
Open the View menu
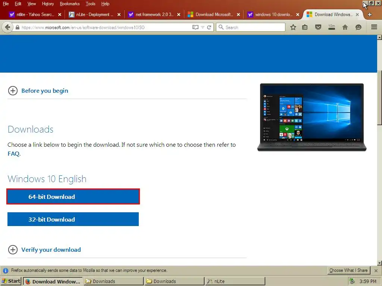pyautogui.click(x=32, y=4)
